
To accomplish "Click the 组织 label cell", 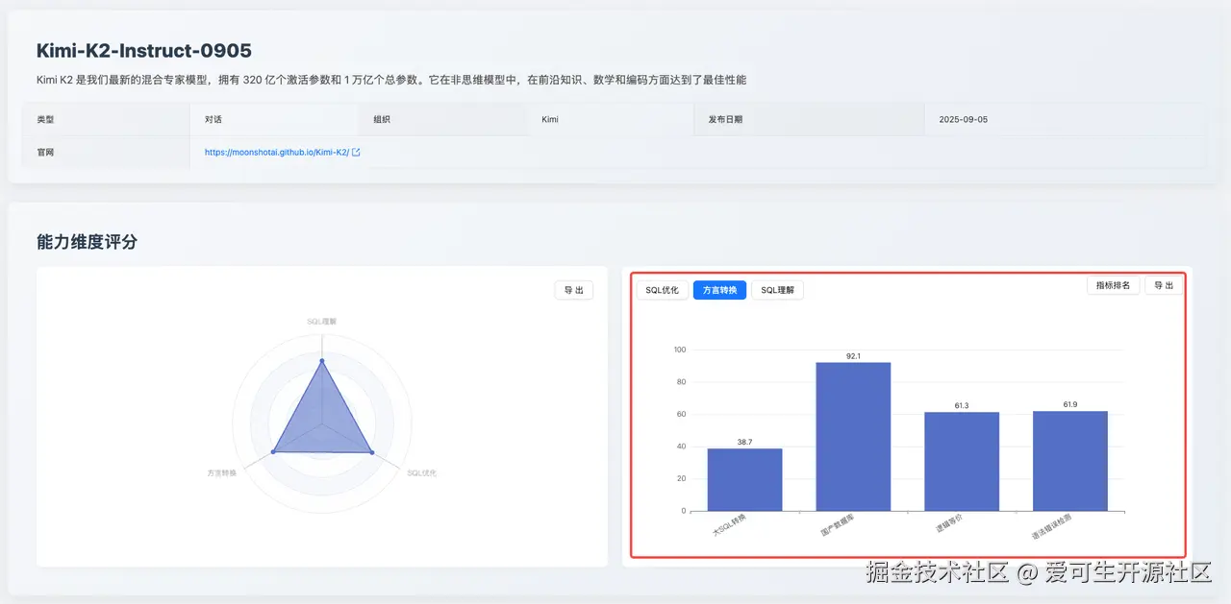I will 442,120.
